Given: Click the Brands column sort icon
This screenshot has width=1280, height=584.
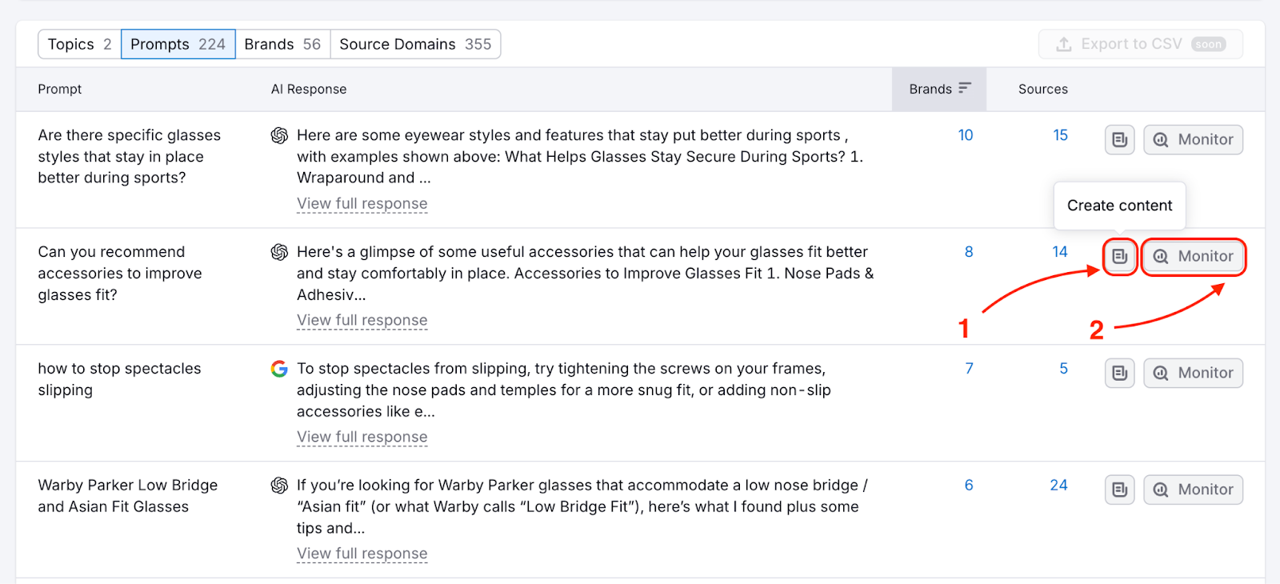Looking at the screenshot, I should [965, 88].
